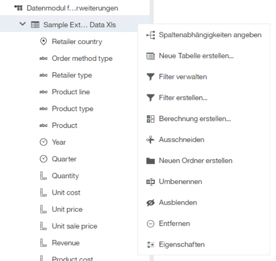Select the Retailer country column
Viewport: 276px width, 261px height.
[77, 42]
